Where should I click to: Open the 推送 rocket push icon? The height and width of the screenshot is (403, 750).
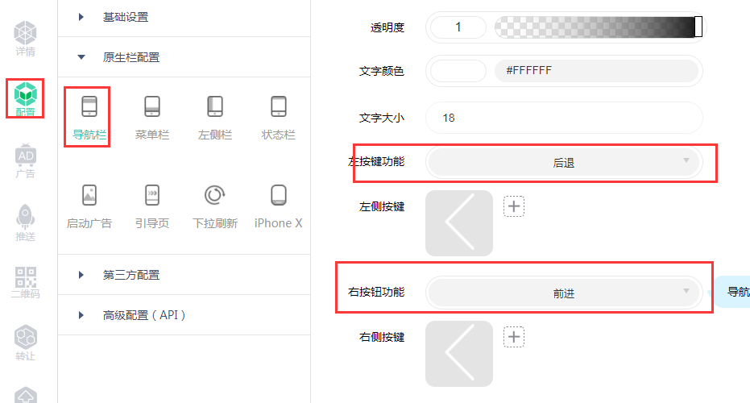(x=25, y=222)
